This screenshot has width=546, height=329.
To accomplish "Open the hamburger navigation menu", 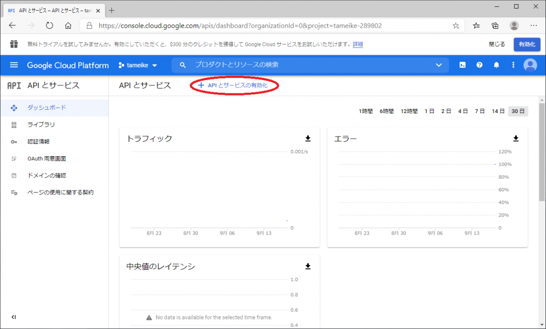I will tap(14, 65).
